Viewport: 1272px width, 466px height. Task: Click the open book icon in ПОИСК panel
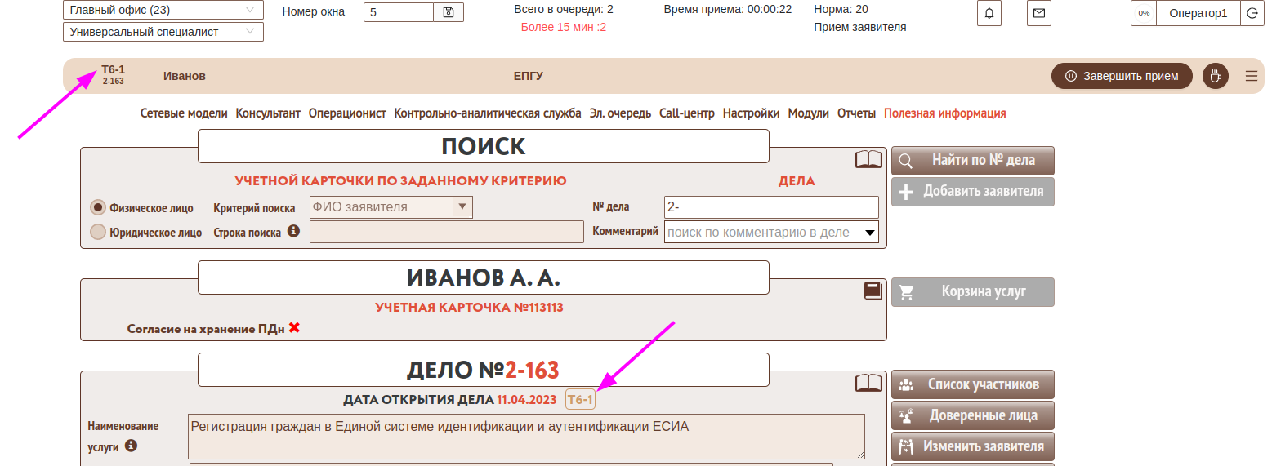868,159
